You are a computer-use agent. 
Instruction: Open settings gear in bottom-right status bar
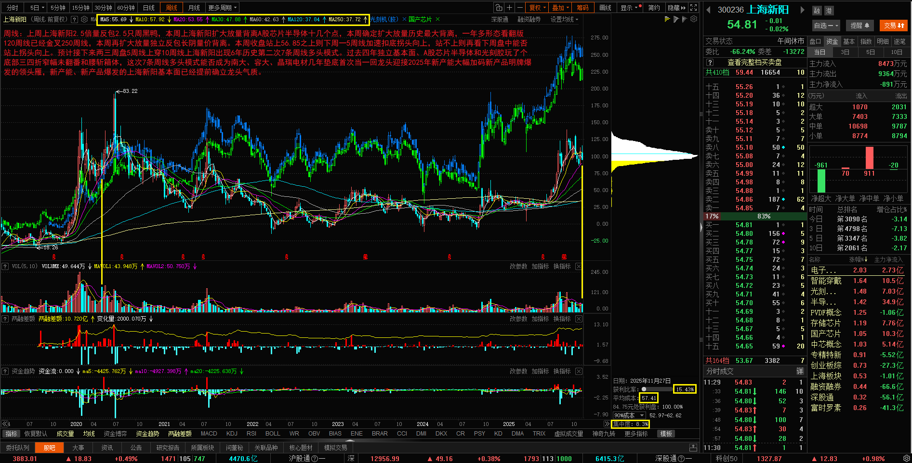click(x=907, y=459)
